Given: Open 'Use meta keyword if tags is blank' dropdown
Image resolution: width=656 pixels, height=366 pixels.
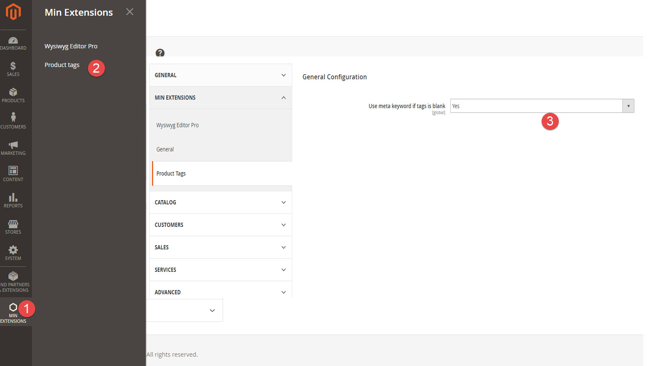Looking at the screenshot, I should click(x=542, y=106).
